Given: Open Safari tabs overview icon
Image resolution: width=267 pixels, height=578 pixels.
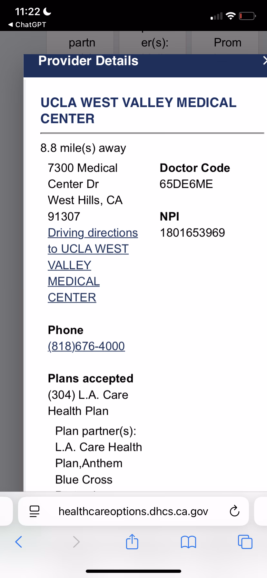Looking at the screenshot, I should coord(245,542).
